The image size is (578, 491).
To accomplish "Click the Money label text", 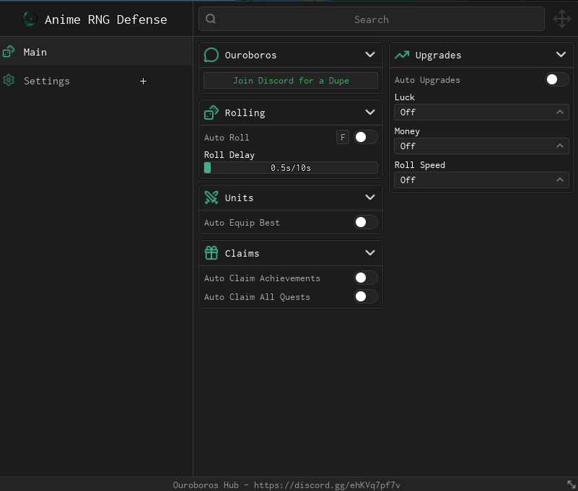I will tap(407, 131).
